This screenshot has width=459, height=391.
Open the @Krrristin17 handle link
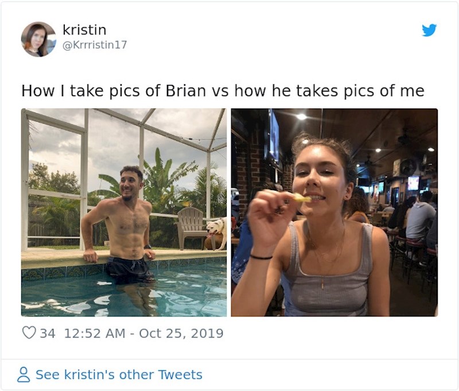[x=95, y=45]
